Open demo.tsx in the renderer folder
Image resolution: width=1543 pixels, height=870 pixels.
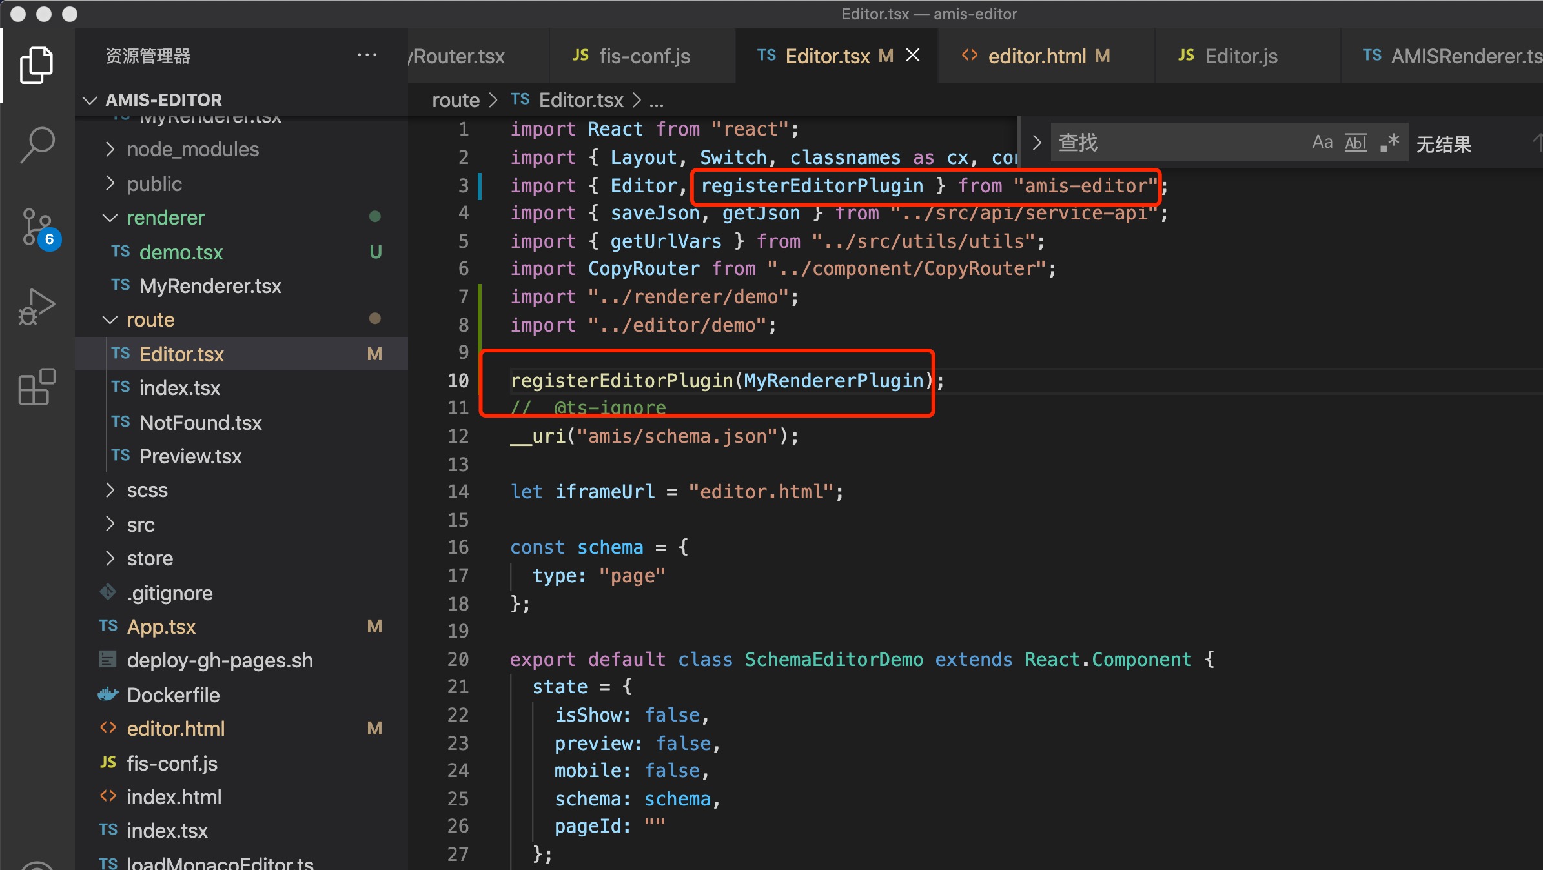click(x=241, y=252)
